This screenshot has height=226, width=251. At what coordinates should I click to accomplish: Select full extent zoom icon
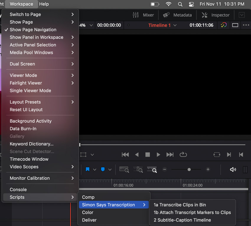click(x=124, y=170)
